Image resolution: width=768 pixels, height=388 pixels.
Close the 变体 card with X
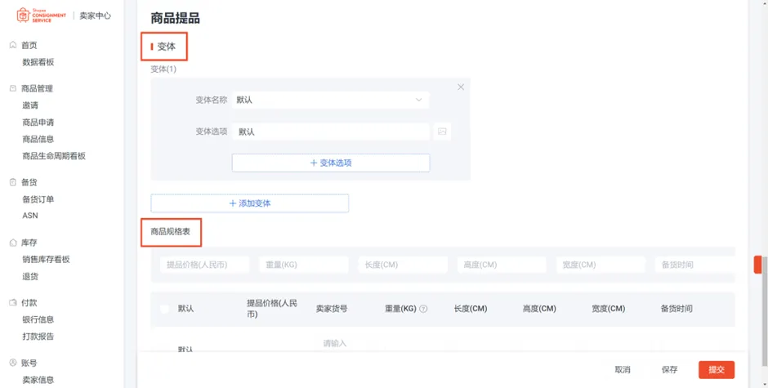tap(461, 87)
